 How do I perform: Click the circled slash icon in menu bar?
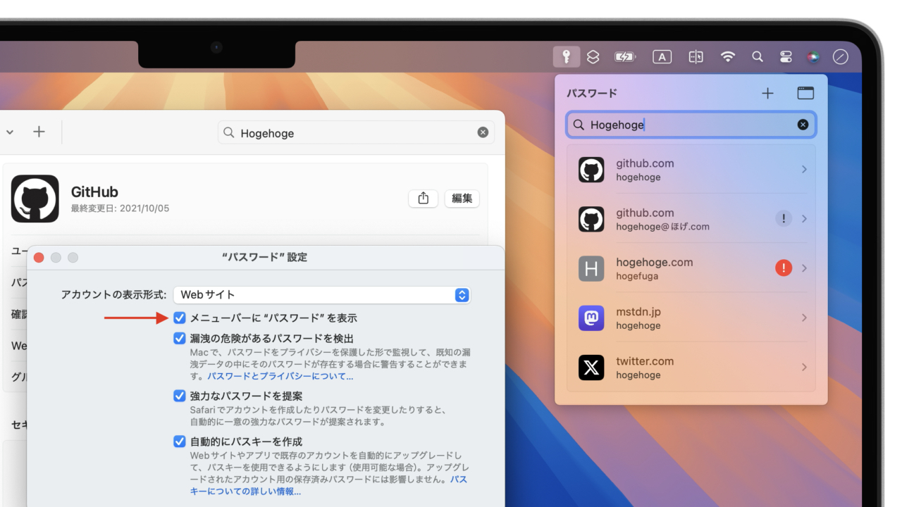click(x=841, y=57)
